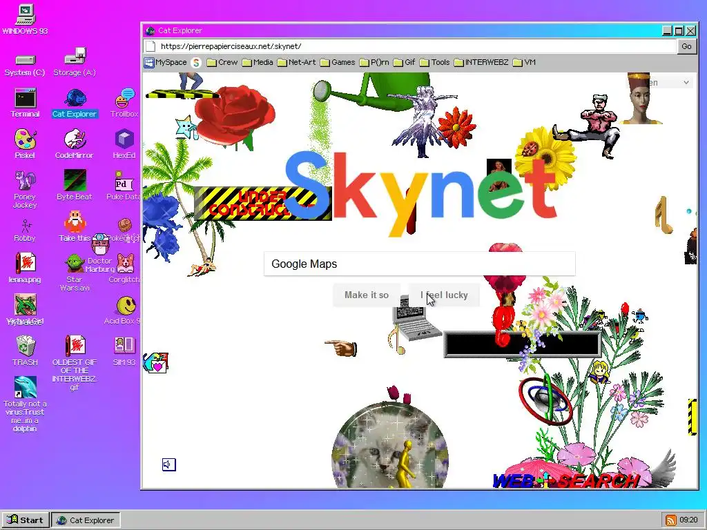The height and width of the screenshot is (530, 707).
Task: Launch the Piskel paint palette icon
Action: 25,144
